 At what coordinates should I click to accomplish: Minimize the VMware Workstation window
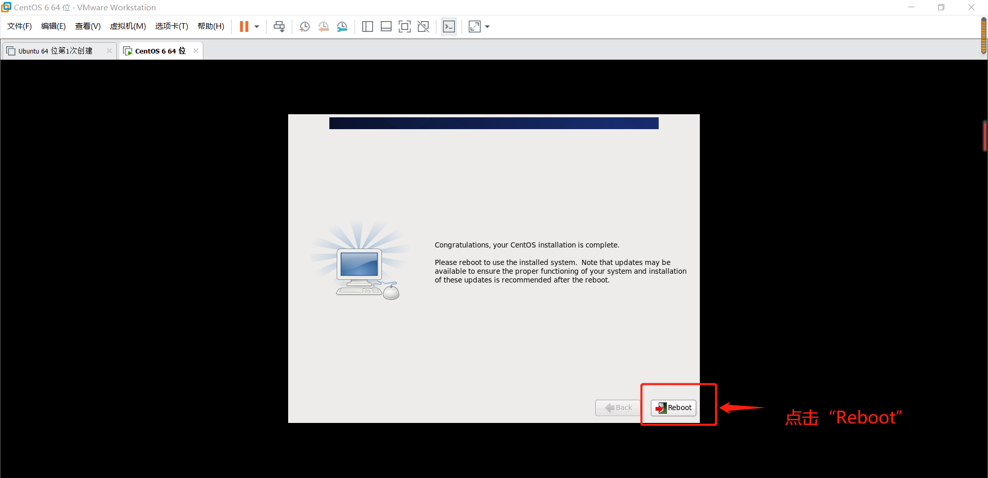(911, 7)
